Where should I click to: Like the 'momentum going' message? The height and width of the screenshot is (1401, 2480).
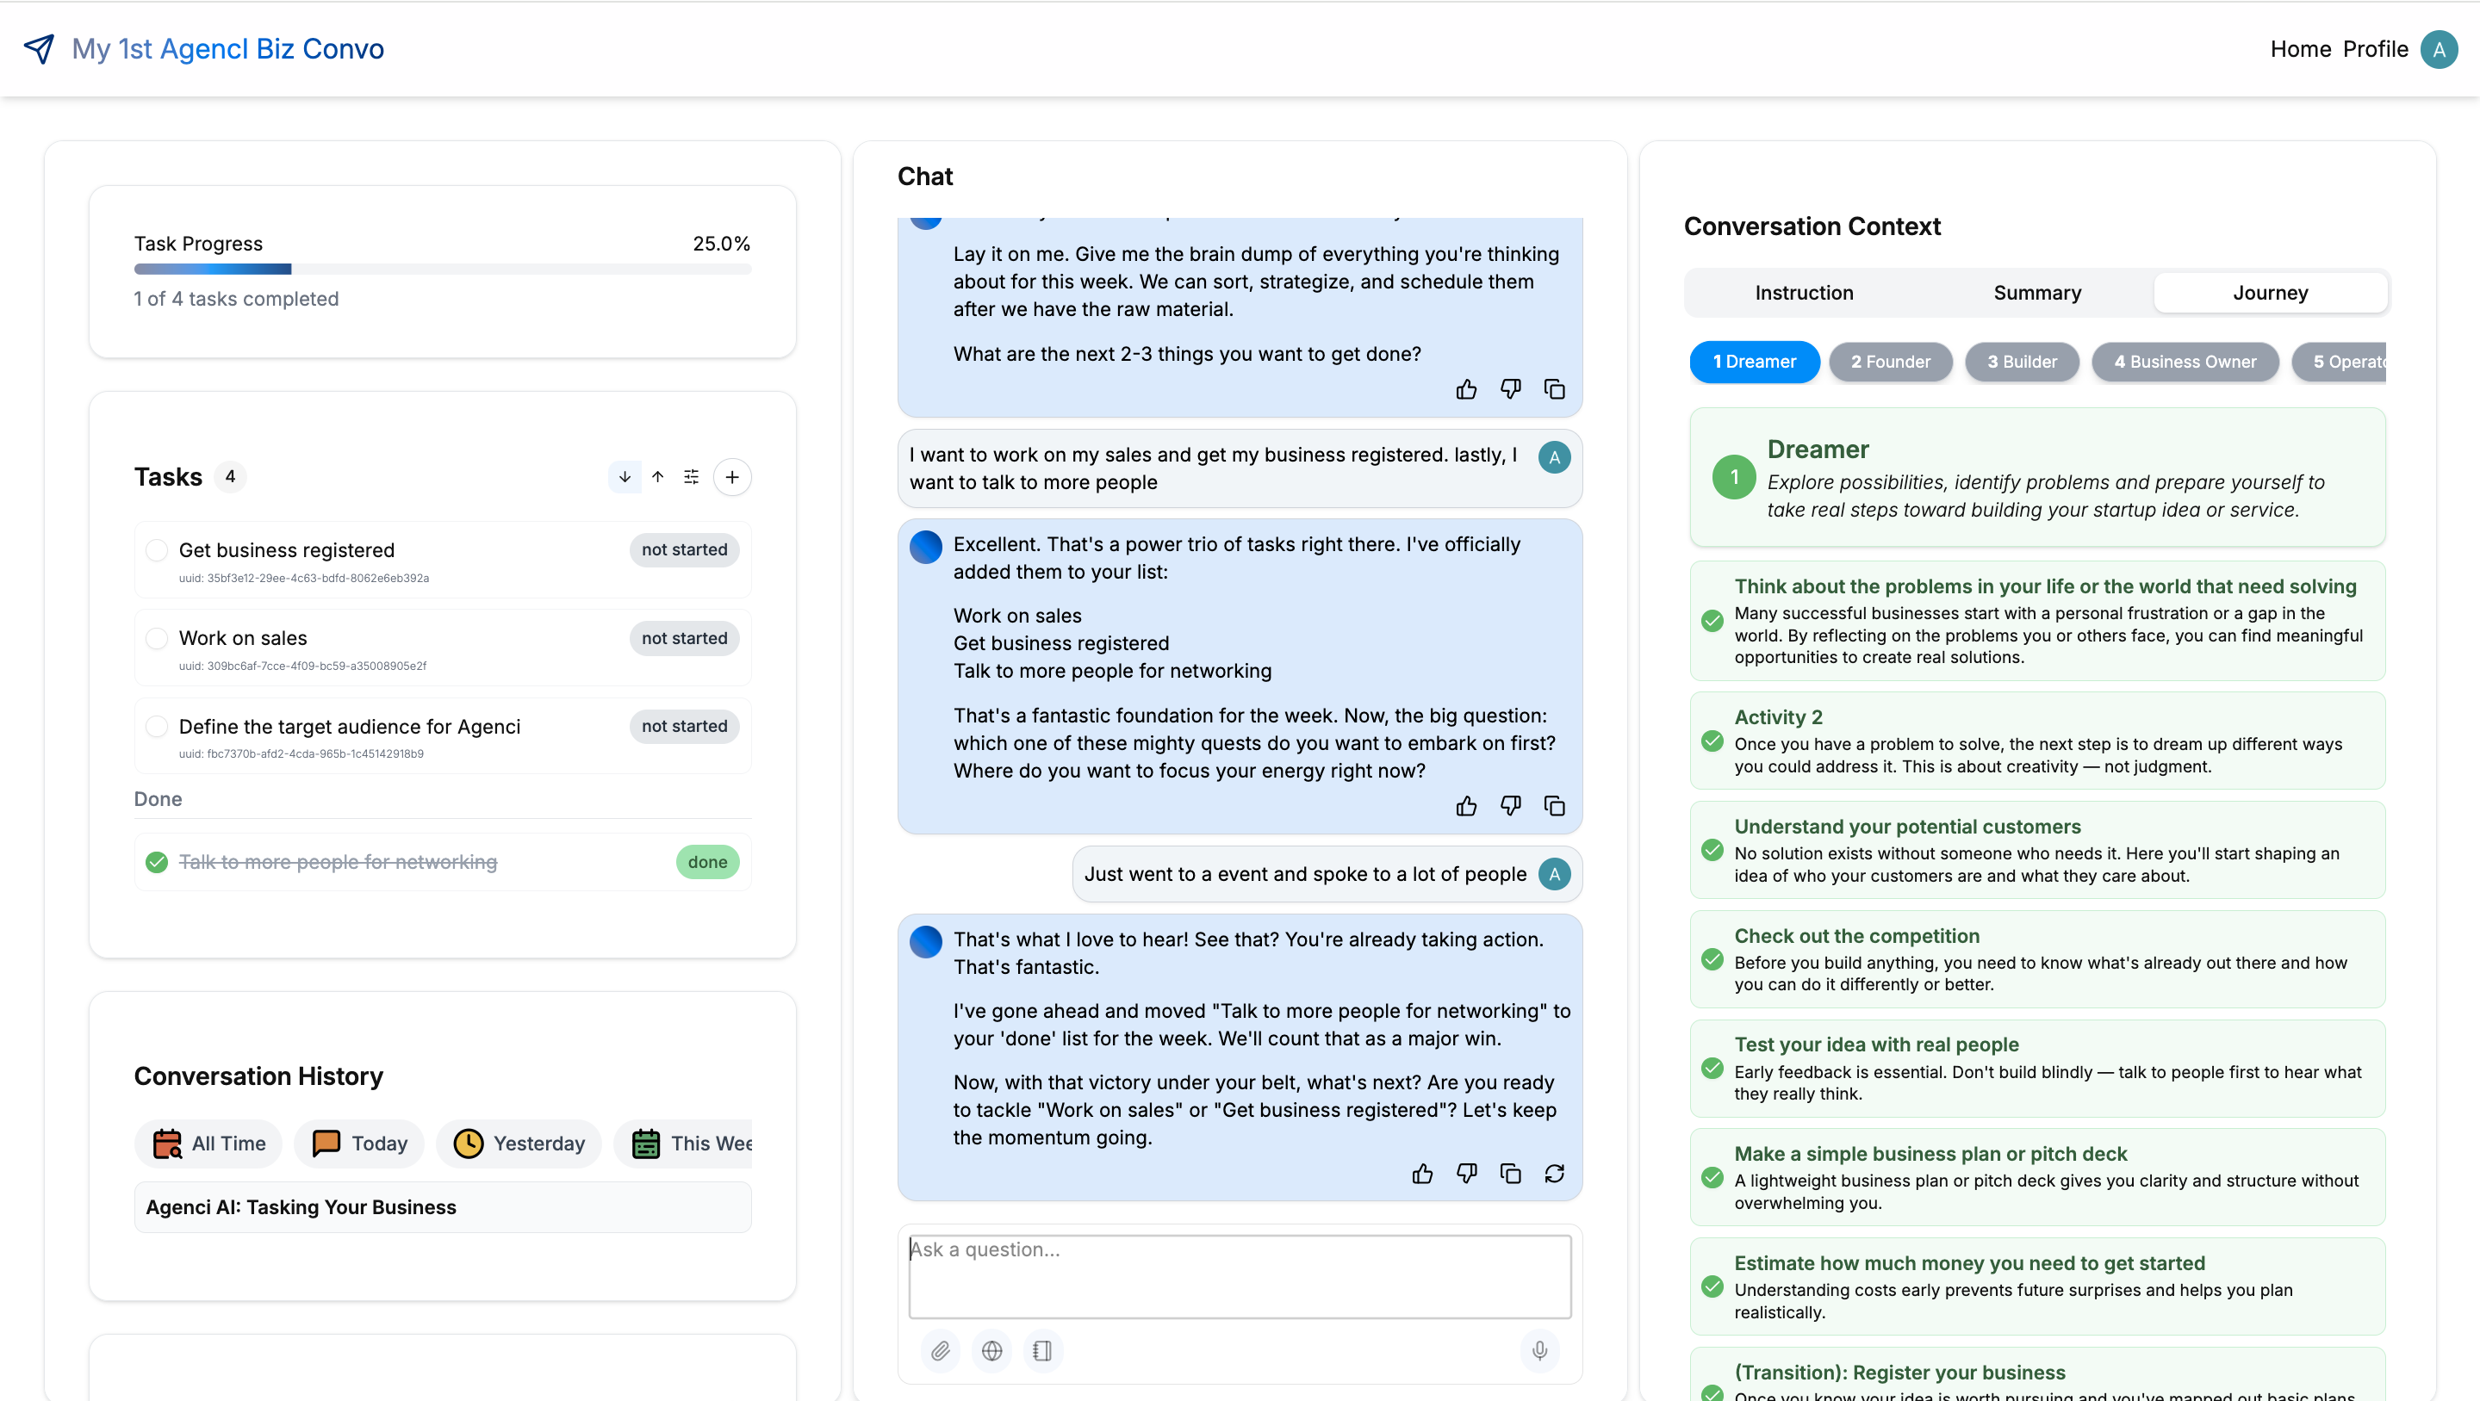pyautogui.click(x=1422, y=1173)
